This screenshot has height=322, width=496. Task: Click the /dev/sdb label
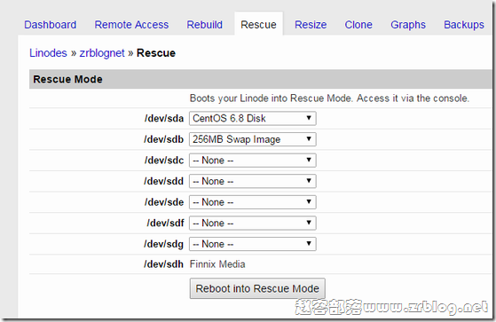click(x=164, y=139)
